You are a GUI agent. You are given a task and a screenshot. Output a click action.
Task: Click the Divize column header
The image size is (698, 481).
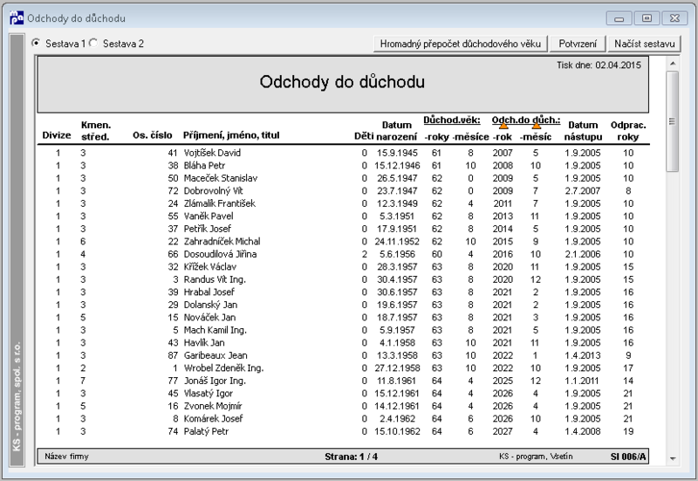pyautogui.click(x=57, y=135)
